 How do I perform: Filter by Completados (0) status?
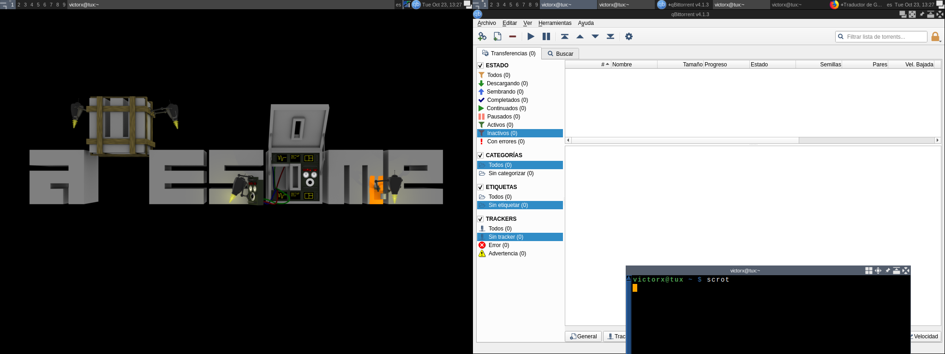pyautogui.click(x=520, y=100)
